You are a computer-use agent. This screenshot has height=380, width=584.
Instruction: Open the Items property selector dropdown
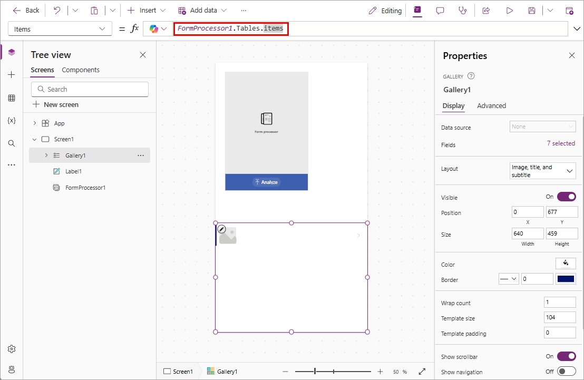click(60, 29)
